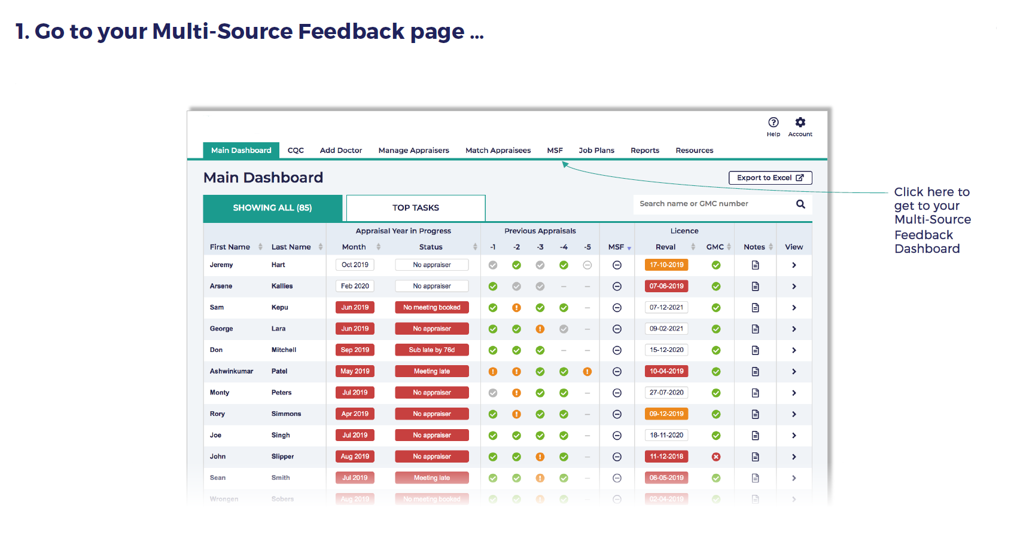Open notes document icon for Jeremy Hart

755,265
